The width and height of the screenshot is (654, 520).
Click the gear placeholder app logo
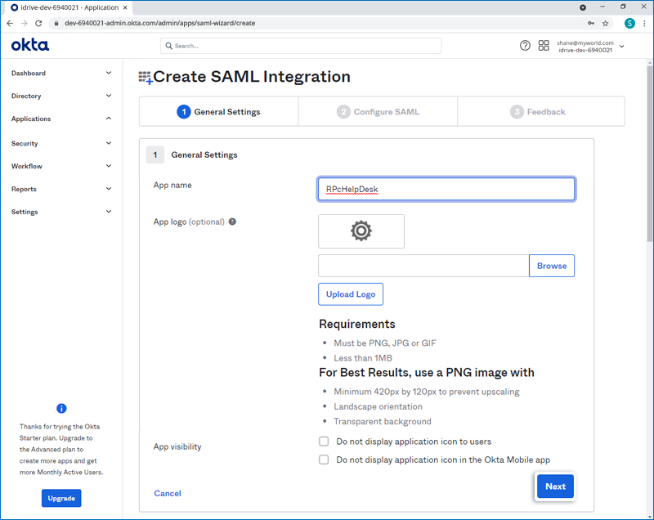[361, 231]
